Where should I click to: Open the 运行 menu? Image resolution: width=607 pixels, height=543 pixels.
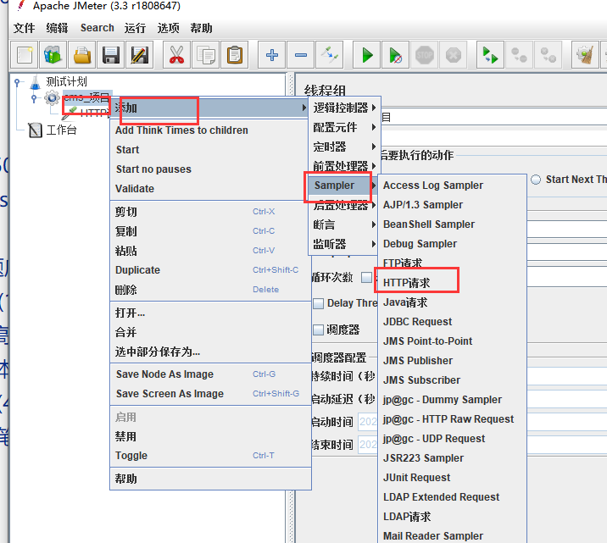(x=135, y=28)
